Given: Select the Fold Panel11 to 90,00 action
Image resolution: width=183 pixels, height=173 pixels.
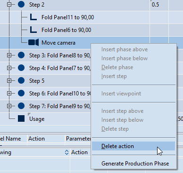Looking at the screenshot, I should coord(67,17).
